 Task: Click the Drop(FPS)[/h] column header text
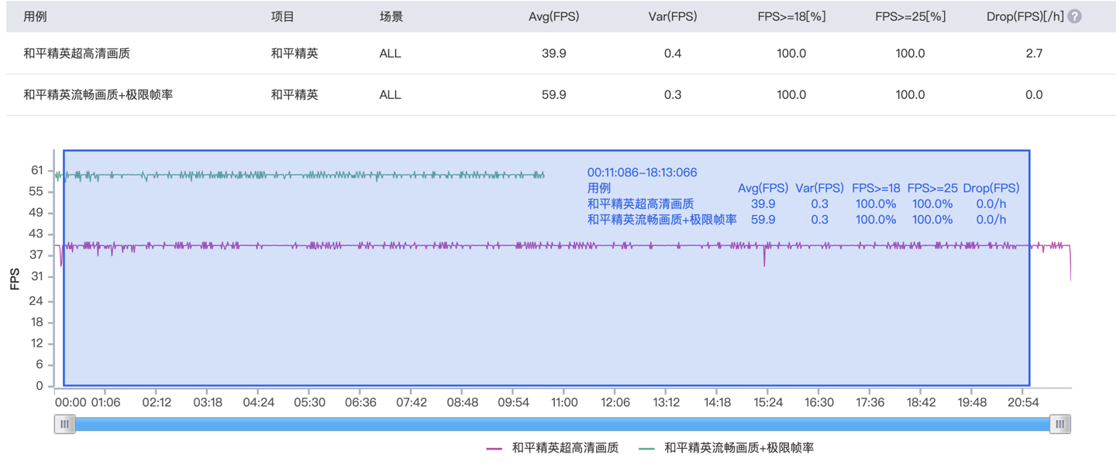(x=1025, y=16)
